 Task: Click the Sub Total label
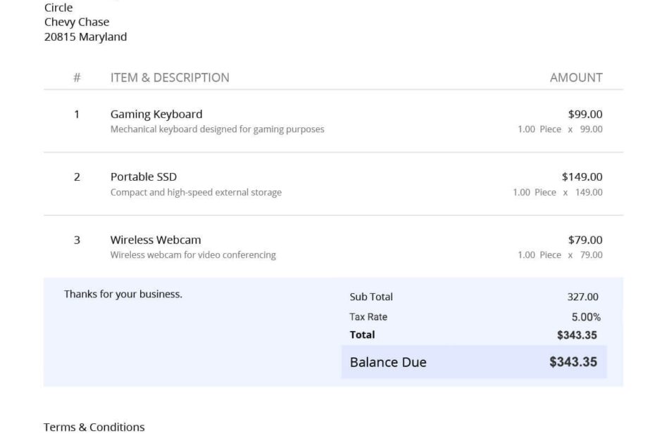(x=371, y=297)
